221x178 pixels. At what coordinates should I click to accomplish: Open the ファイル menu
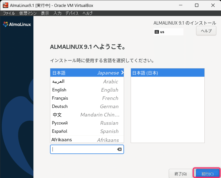[9, 13]
